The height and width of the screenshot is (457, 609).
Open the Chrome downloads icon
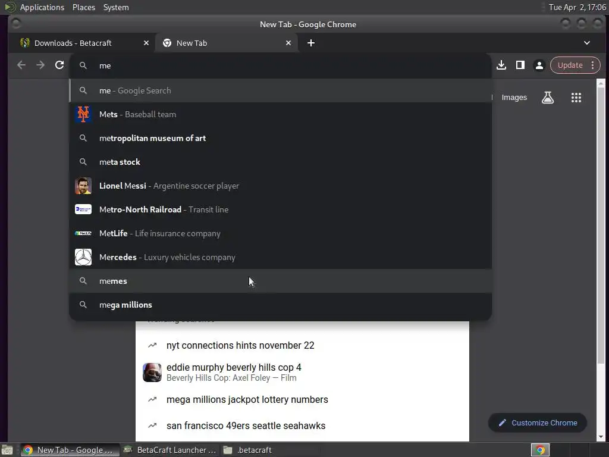tap(501, 65)
